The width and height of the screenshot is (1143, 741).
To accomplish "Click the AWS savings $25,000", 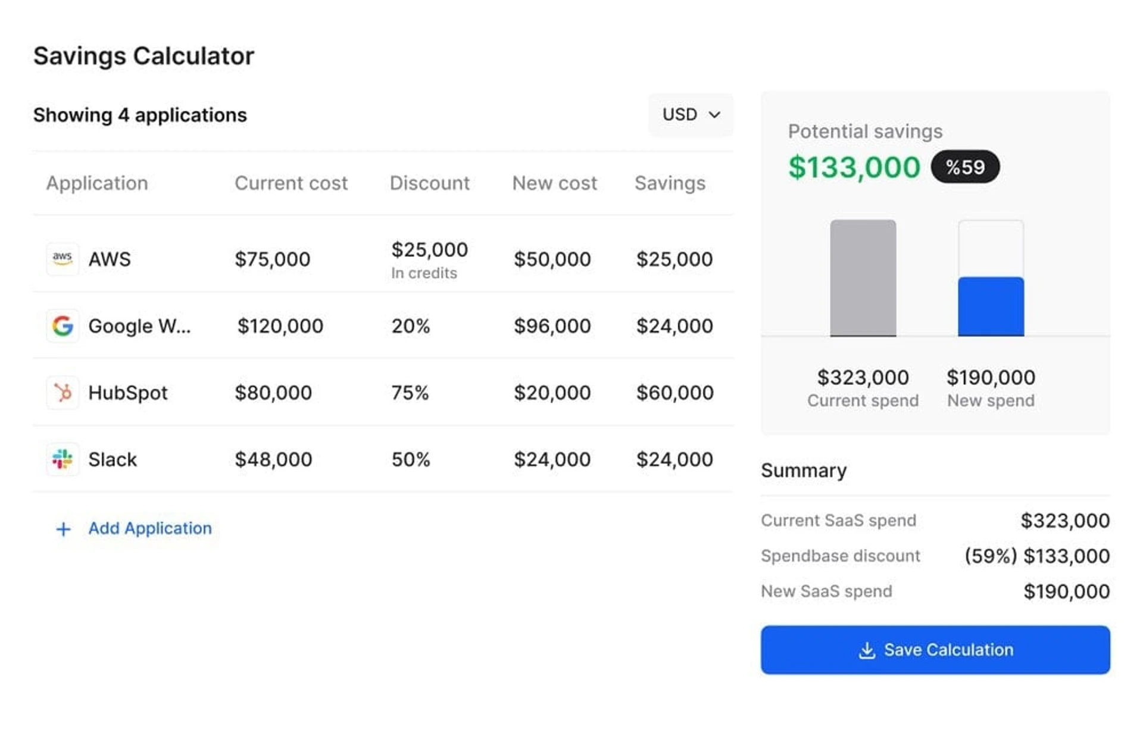I will pyautogui.click(x=674, y=259).
